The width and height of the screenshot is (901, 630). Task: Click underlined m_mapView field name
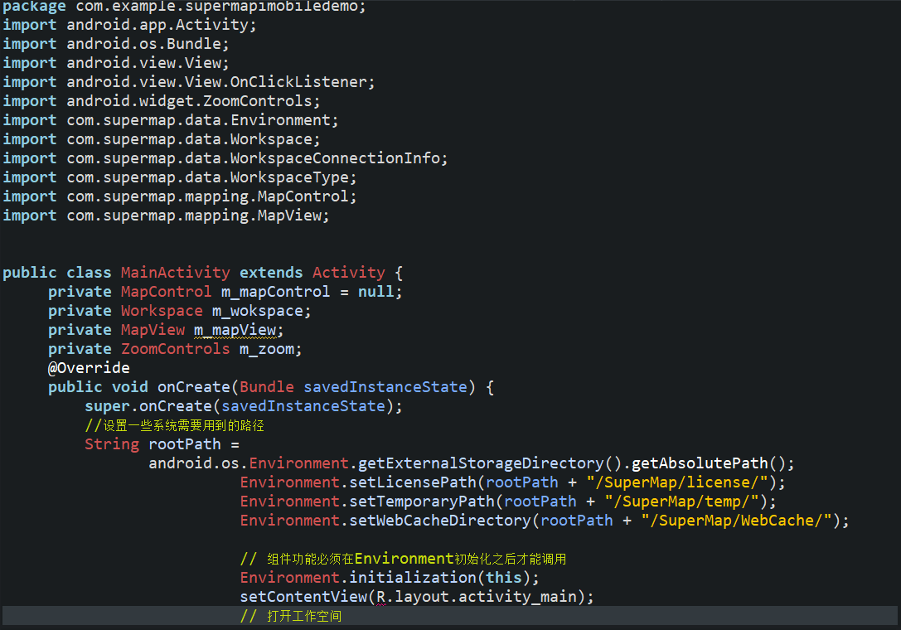point(235,330)
